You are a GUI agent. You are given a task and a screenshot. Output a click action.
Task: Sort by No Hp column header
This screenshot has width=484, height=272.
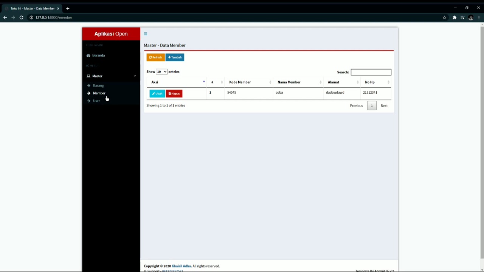376,82
